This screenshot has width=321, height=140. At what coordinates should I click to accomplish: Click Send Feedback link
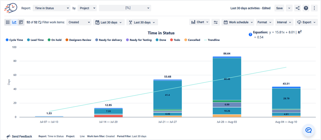click(22, 136)
